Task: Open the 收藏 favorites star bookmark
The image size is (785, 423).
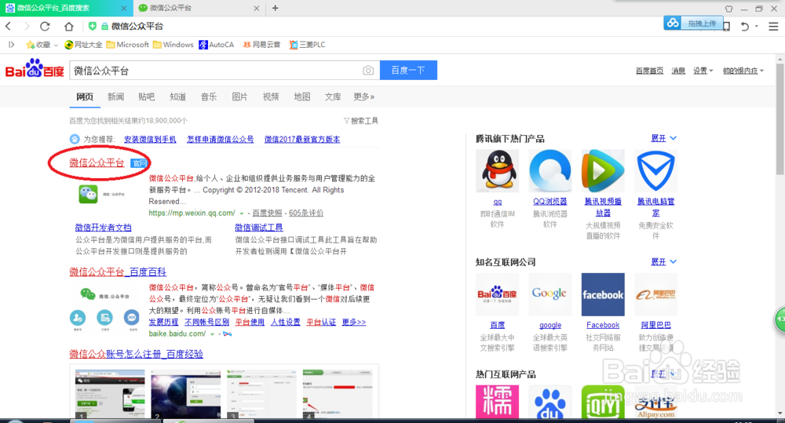Action: 38,45
